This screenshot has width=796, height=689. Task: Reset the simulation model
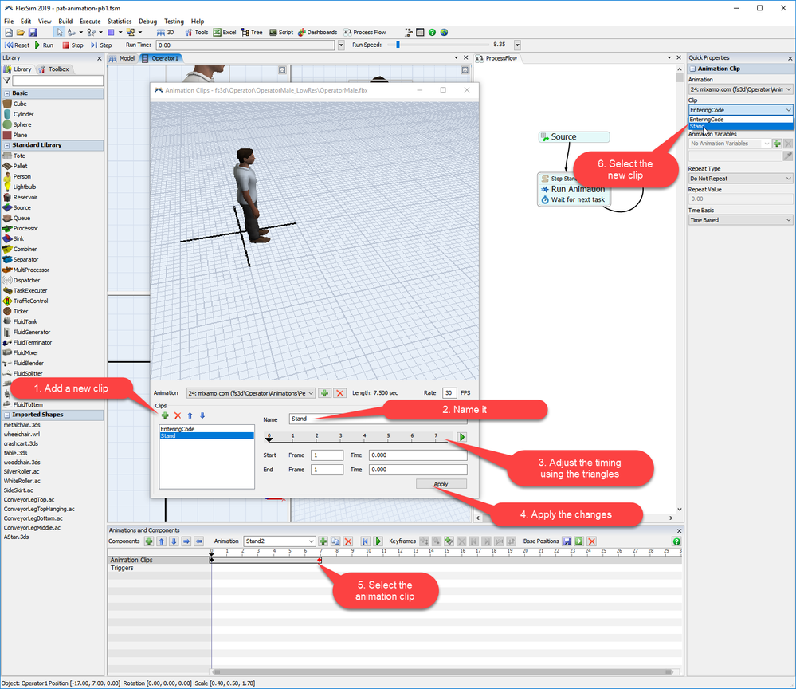[18, 45]
